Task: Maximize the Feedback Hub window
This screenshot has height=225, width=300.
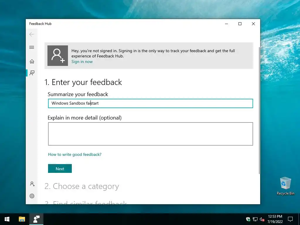Action: tap(240, 24)
